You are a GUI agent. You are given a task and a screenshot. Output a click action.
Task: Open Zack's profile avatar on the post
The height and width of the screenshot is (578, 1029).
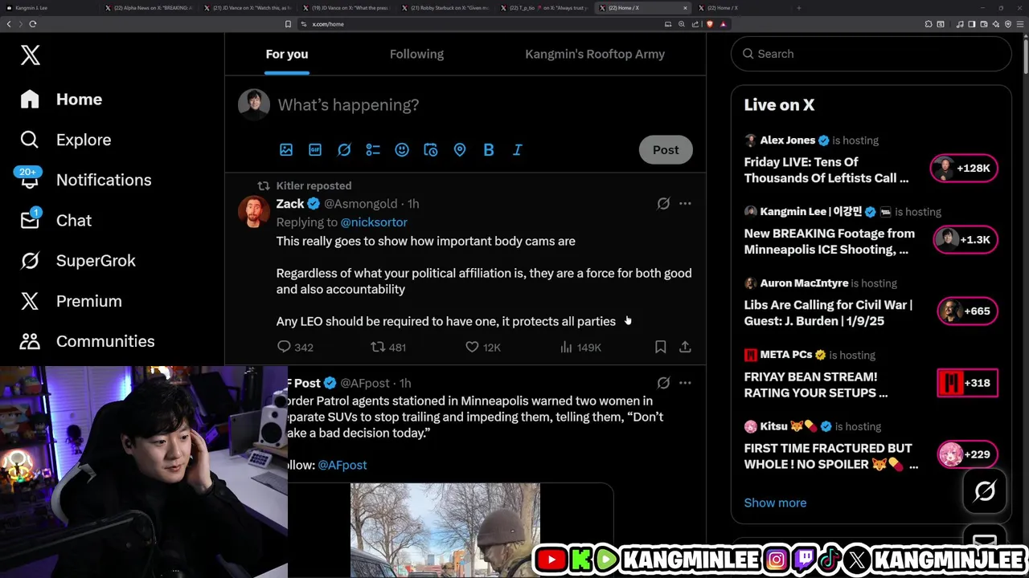[x=254, y=212]
